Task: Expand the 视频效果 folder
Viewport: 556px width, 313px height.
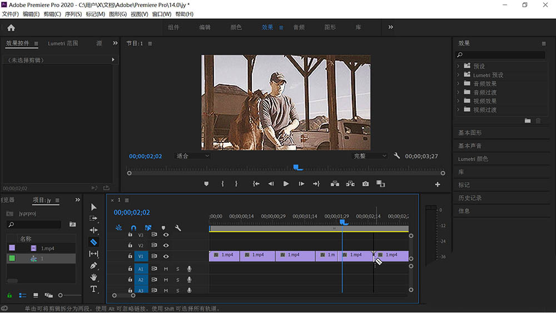Action: point(459,101)
